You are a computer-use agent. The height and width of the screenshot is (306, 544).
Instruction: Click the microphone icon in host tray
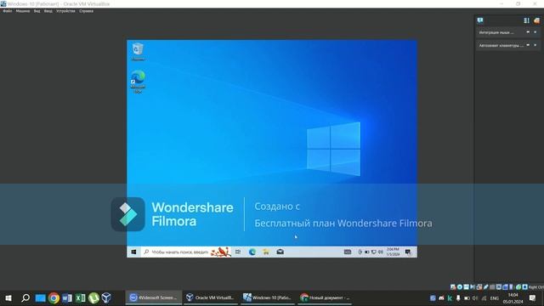(458, 298)
